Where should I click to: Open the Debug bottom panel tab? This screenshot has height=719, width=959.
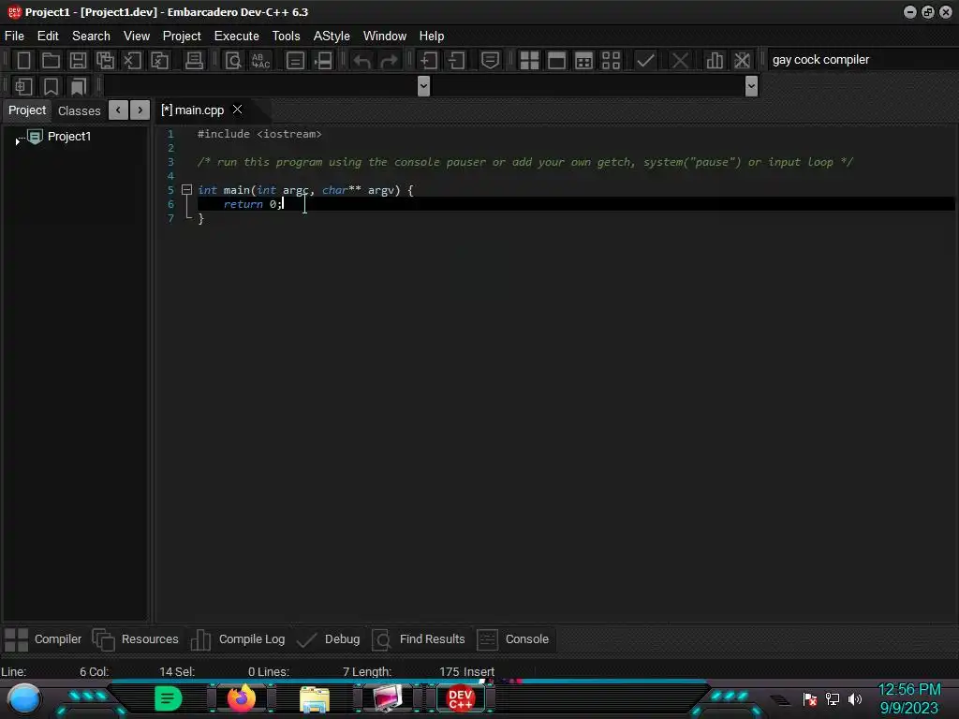pos(328,639)
